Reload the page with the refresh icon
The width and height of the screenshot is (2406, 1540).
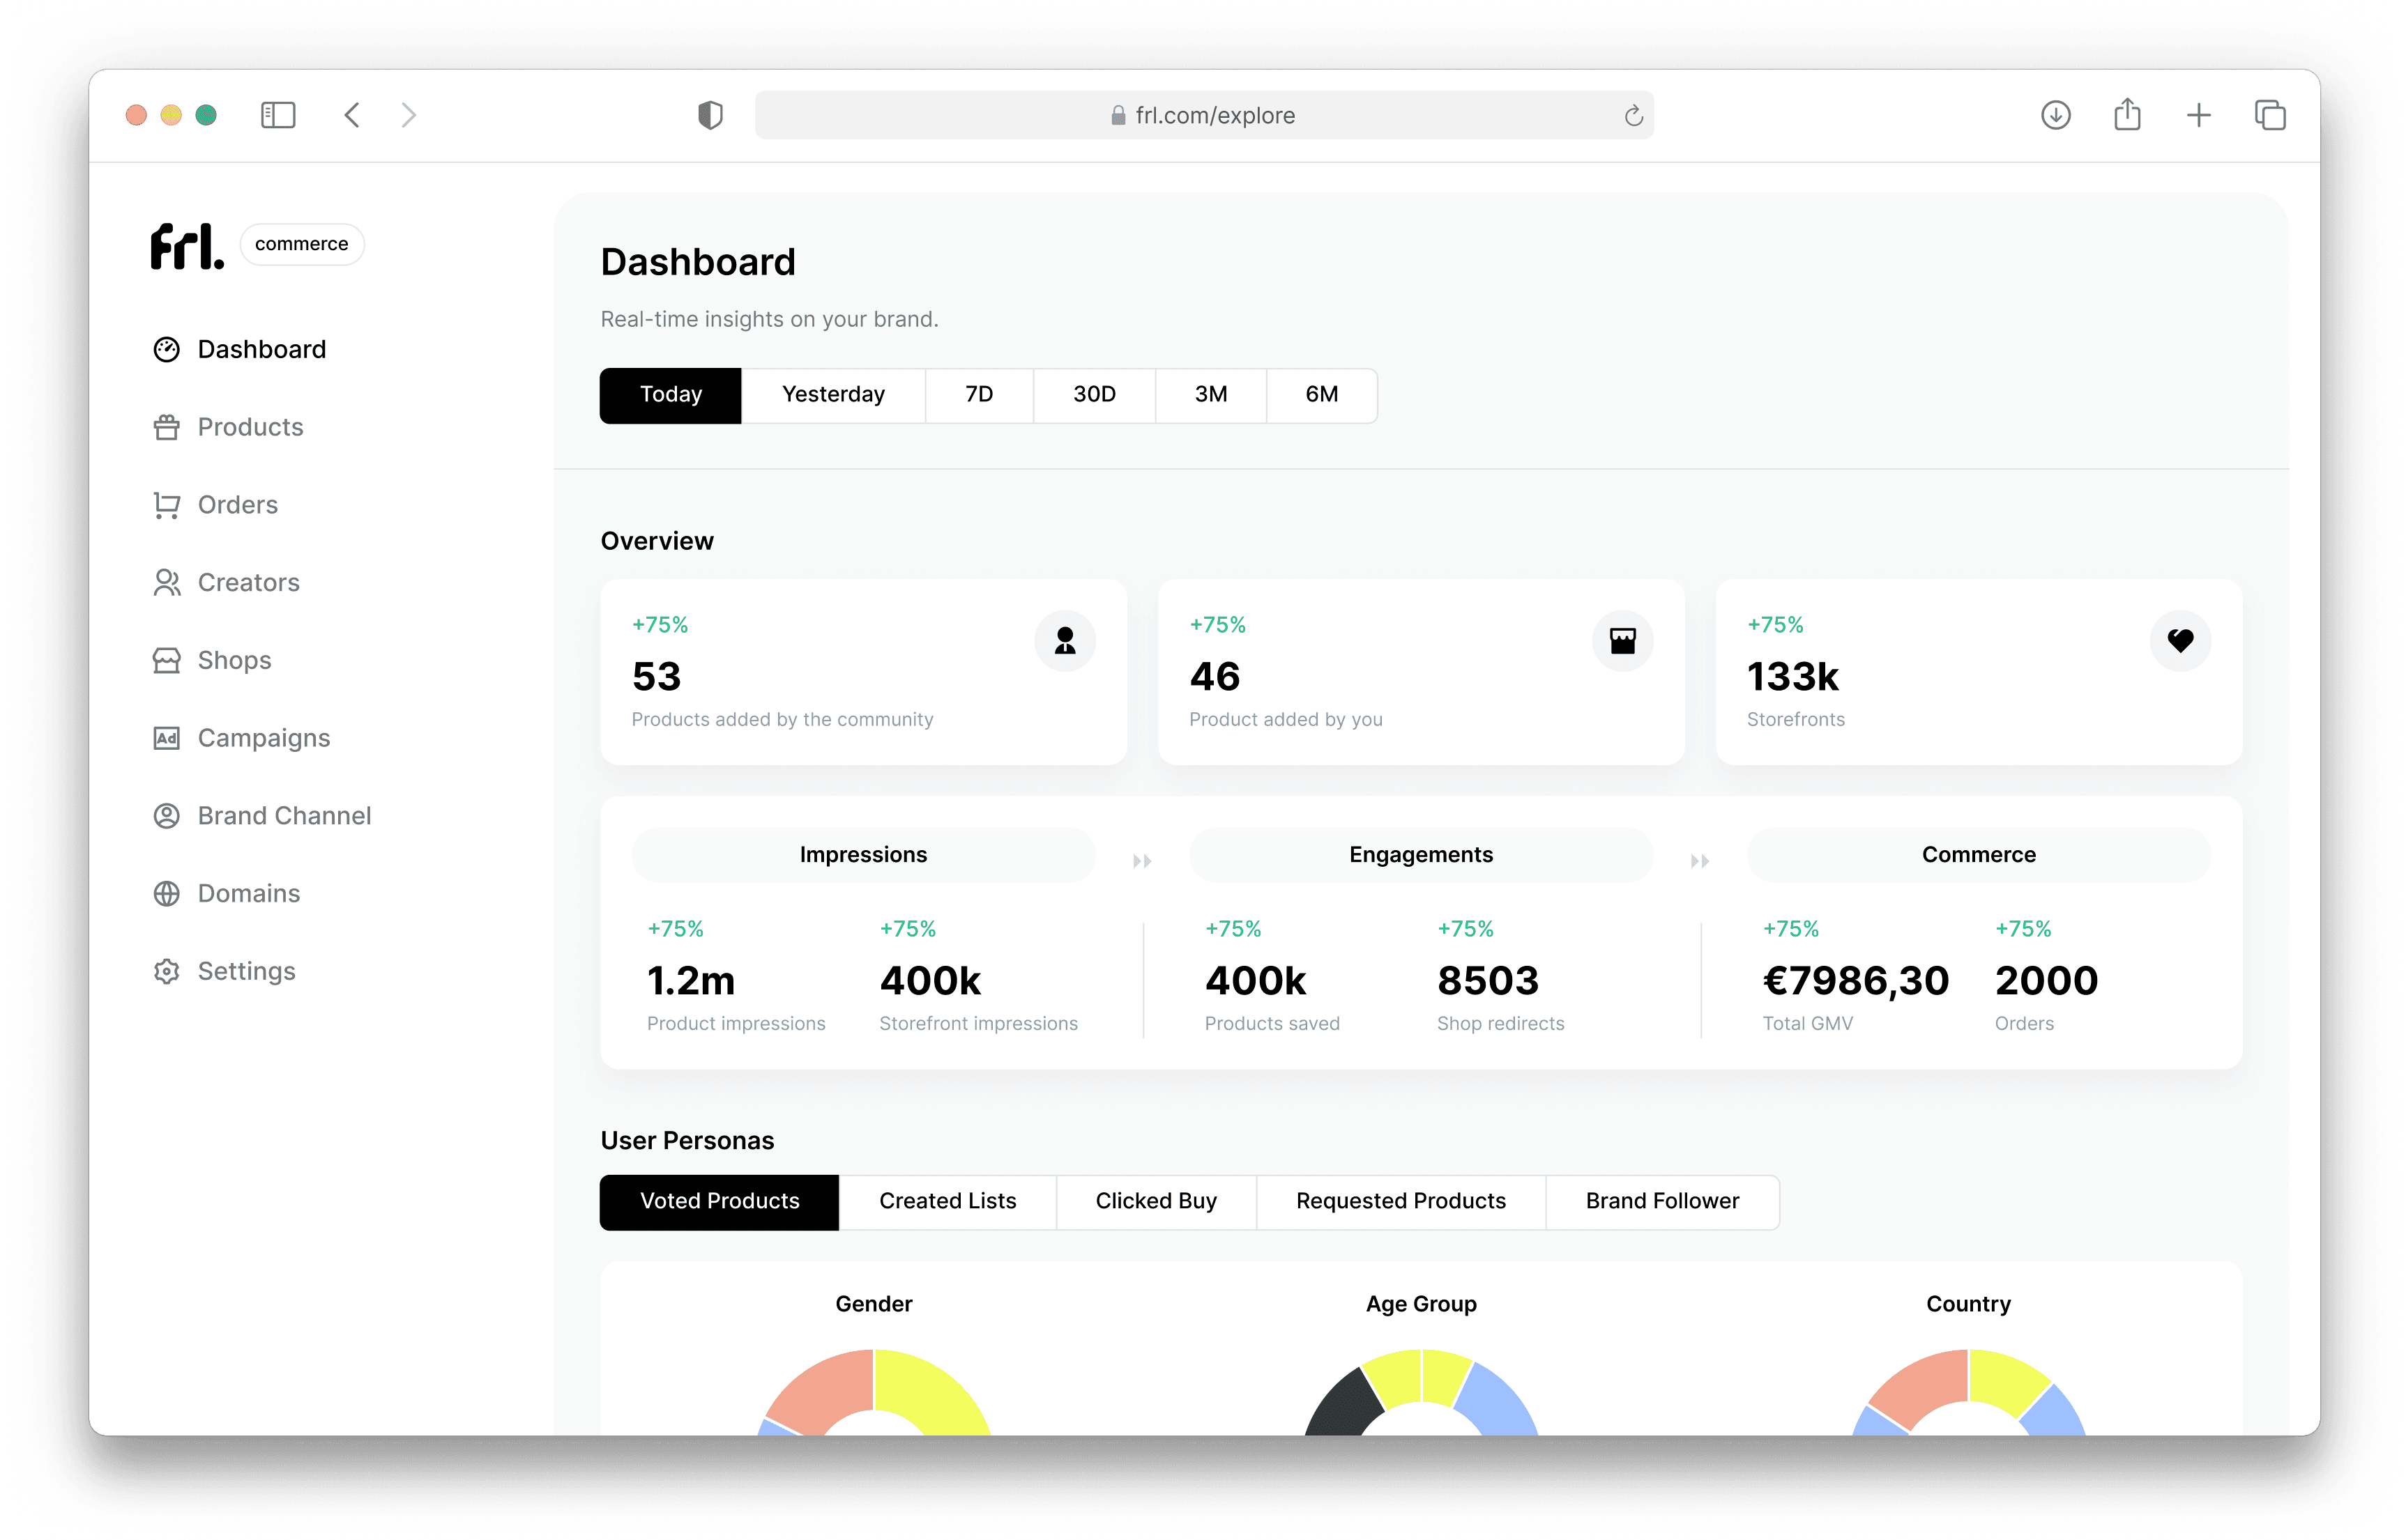pyautogui.click(x=1634, y=116)
